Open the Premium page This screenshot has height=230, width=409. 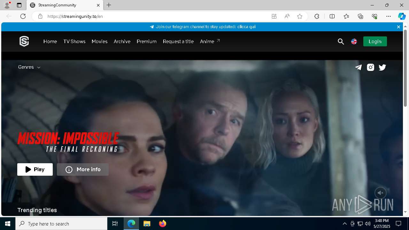point(147,42)
